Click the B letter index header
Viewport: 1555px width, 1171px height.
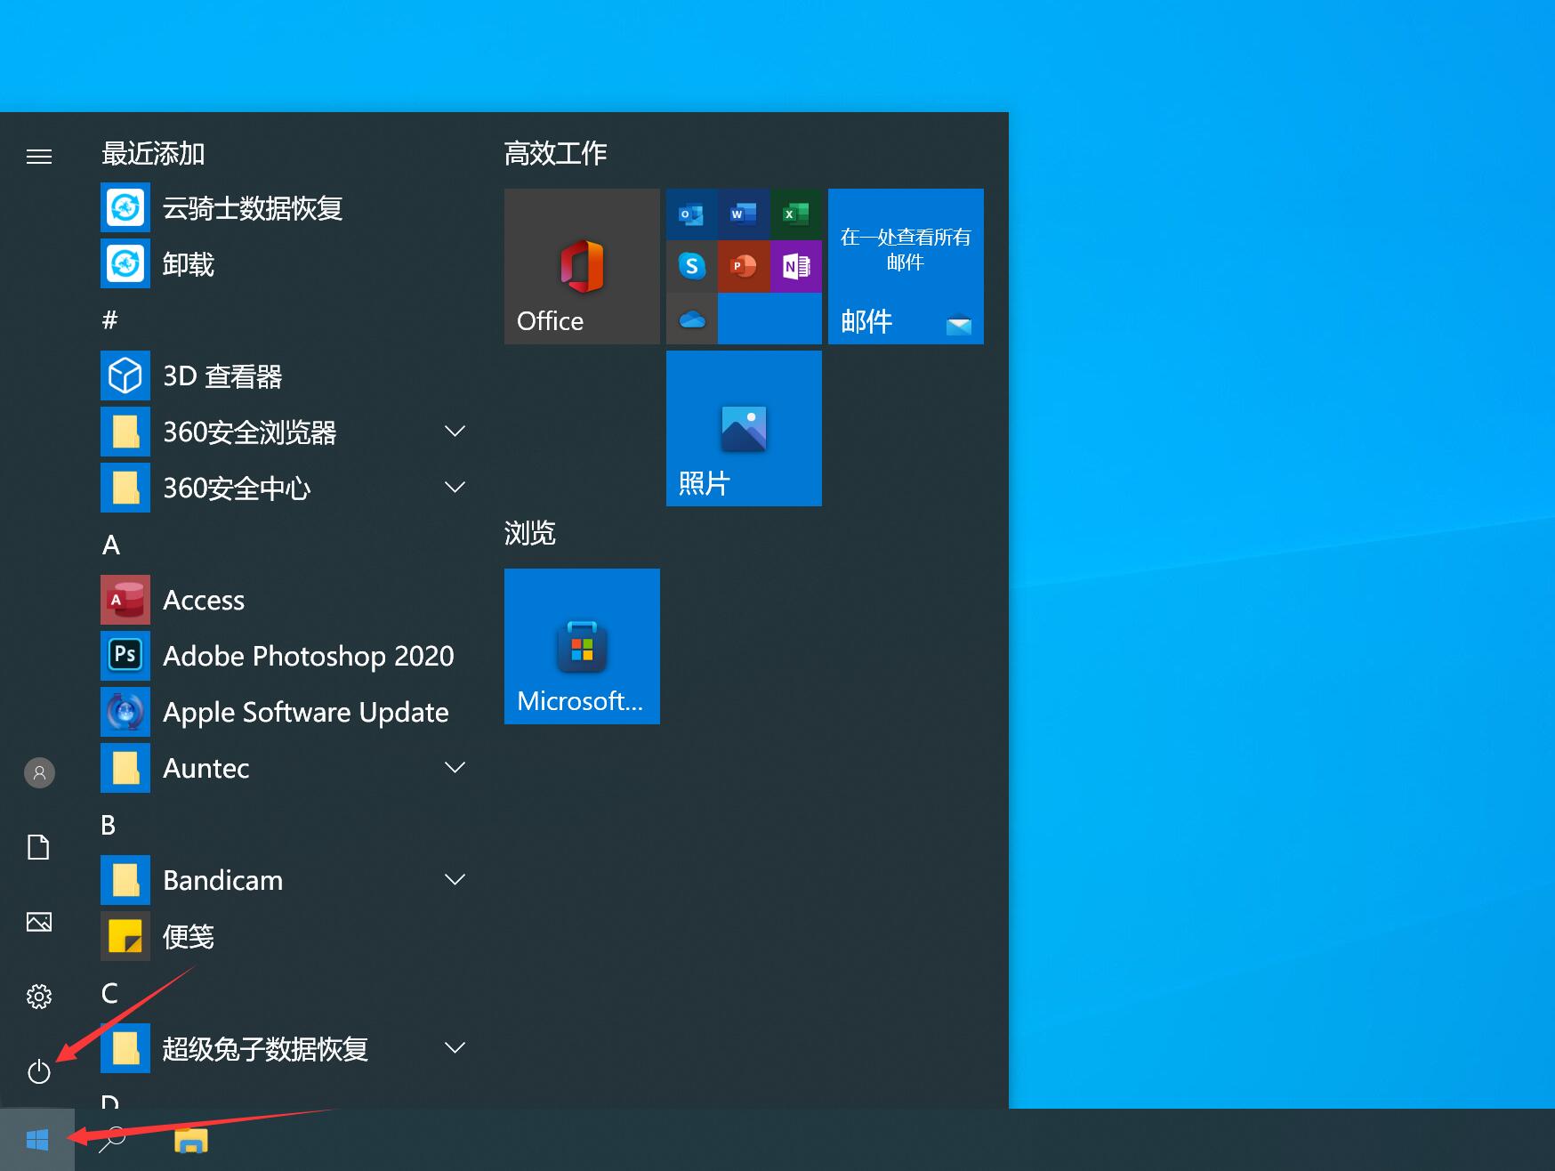(109, 825)
